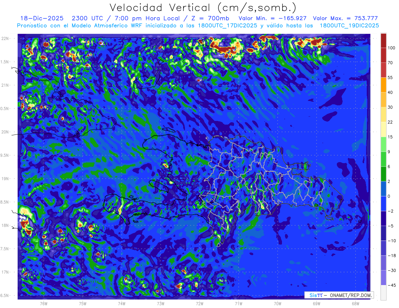Pick the orange colorbar band between 40 and 55

pyautogui.click(x=383, y=85)
